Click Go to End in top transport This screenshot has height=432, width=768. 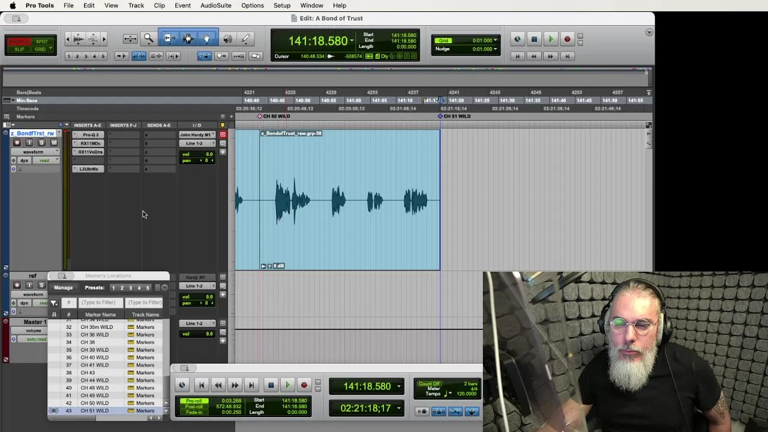pyautogui.click(x=568, y=56)
